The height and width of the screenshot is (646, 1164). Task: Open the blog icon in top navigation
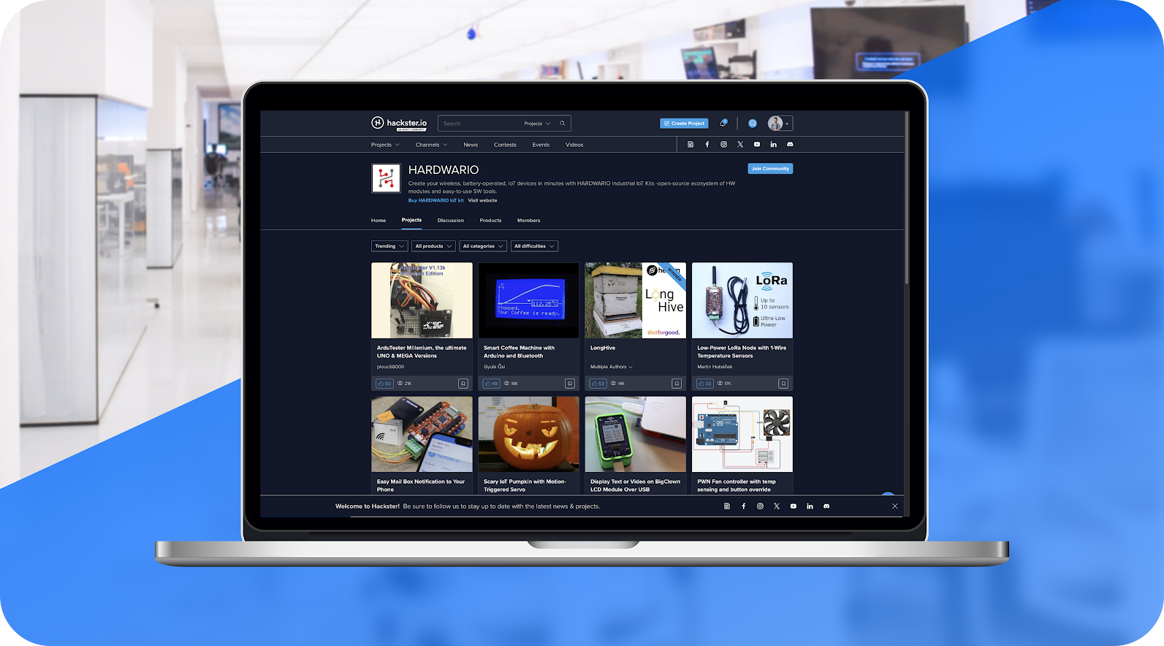[x=691, y=145]
